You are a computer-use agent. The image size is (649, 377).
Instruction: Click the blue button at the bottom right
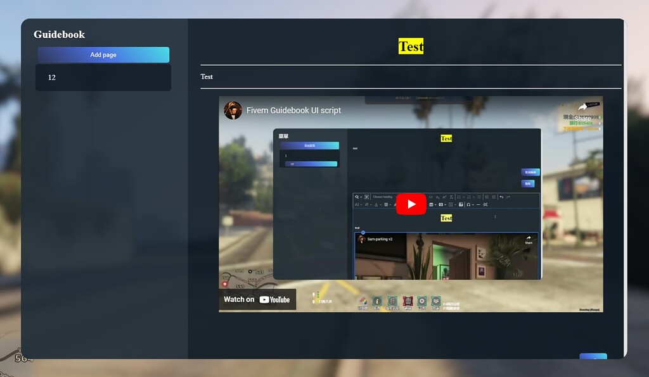pyautogui.click(x=594, y=357)
